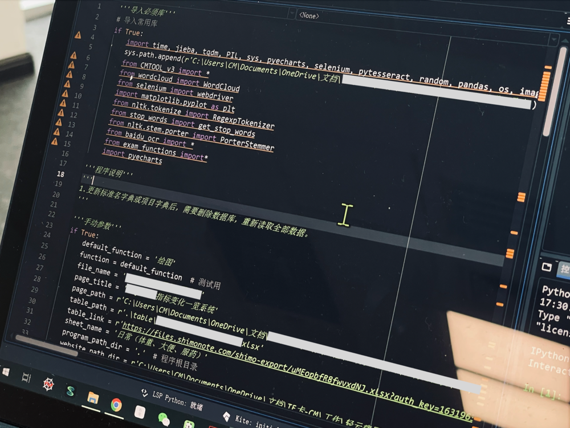Click the warning icon beside line 13
Screen dimensions: 570x428
coord(59,122)
